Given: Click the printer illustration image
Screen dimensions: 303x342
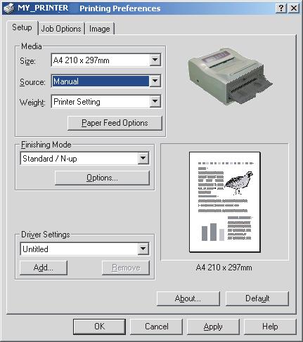Looking at the screenshot, I should [x=230, y=77].
